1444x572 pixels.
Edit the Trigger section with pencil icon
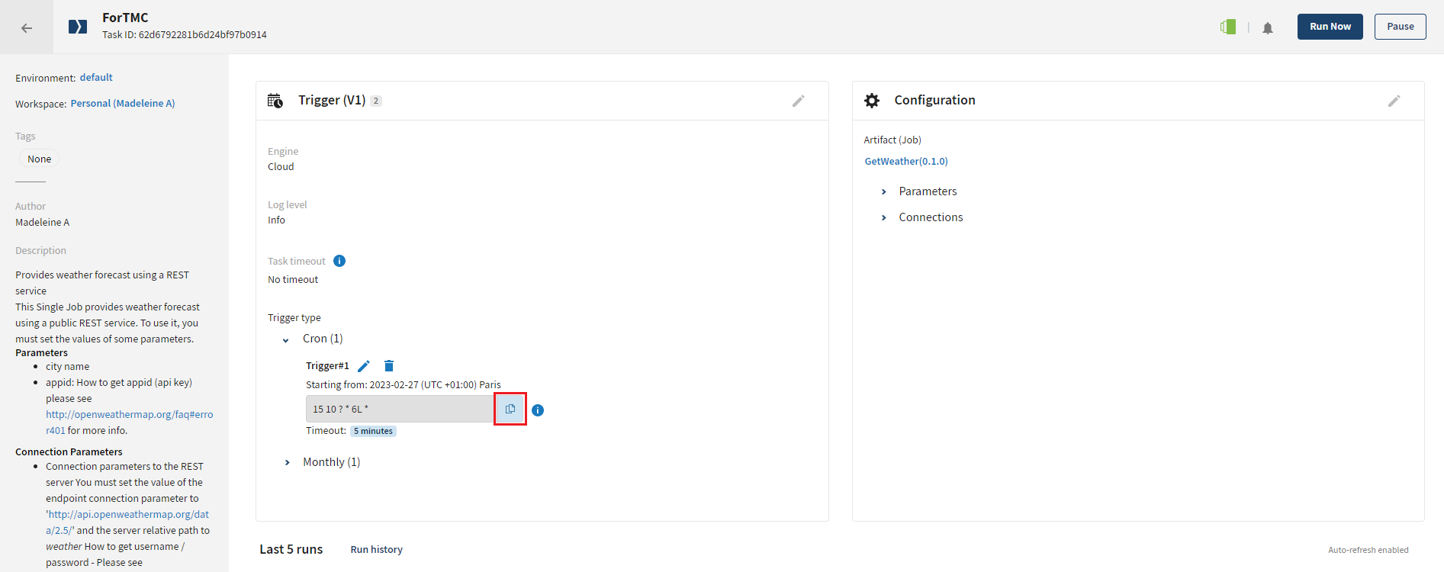click(798, 101)
